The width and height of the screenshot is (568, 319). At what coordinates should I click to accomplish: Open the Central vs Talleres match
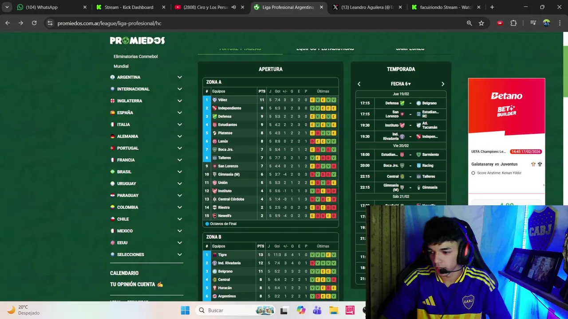pos(401,176)
